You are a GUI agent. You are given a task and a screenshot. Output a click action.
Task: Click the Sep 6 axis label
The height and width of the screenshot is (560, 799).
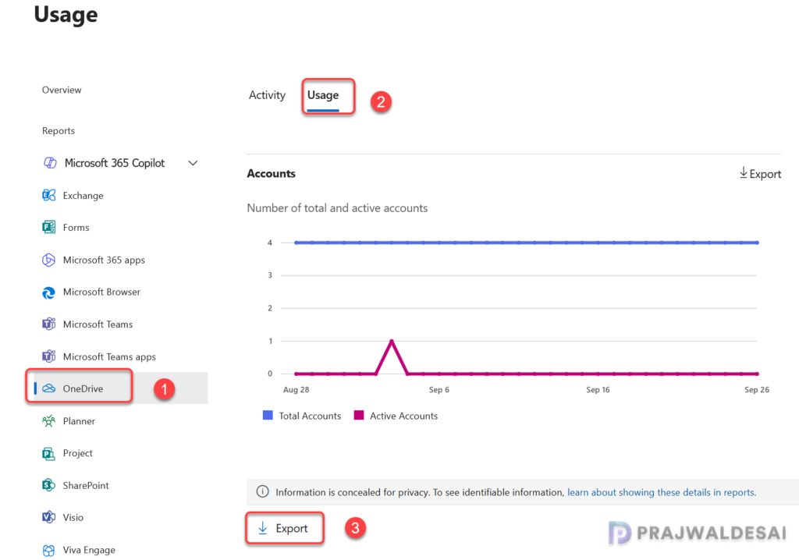click(439, 389)
